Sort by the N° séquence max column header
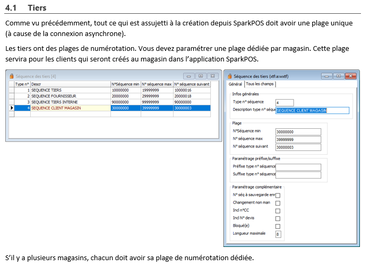This screenshot has height=266, width=370. point(157,84)
